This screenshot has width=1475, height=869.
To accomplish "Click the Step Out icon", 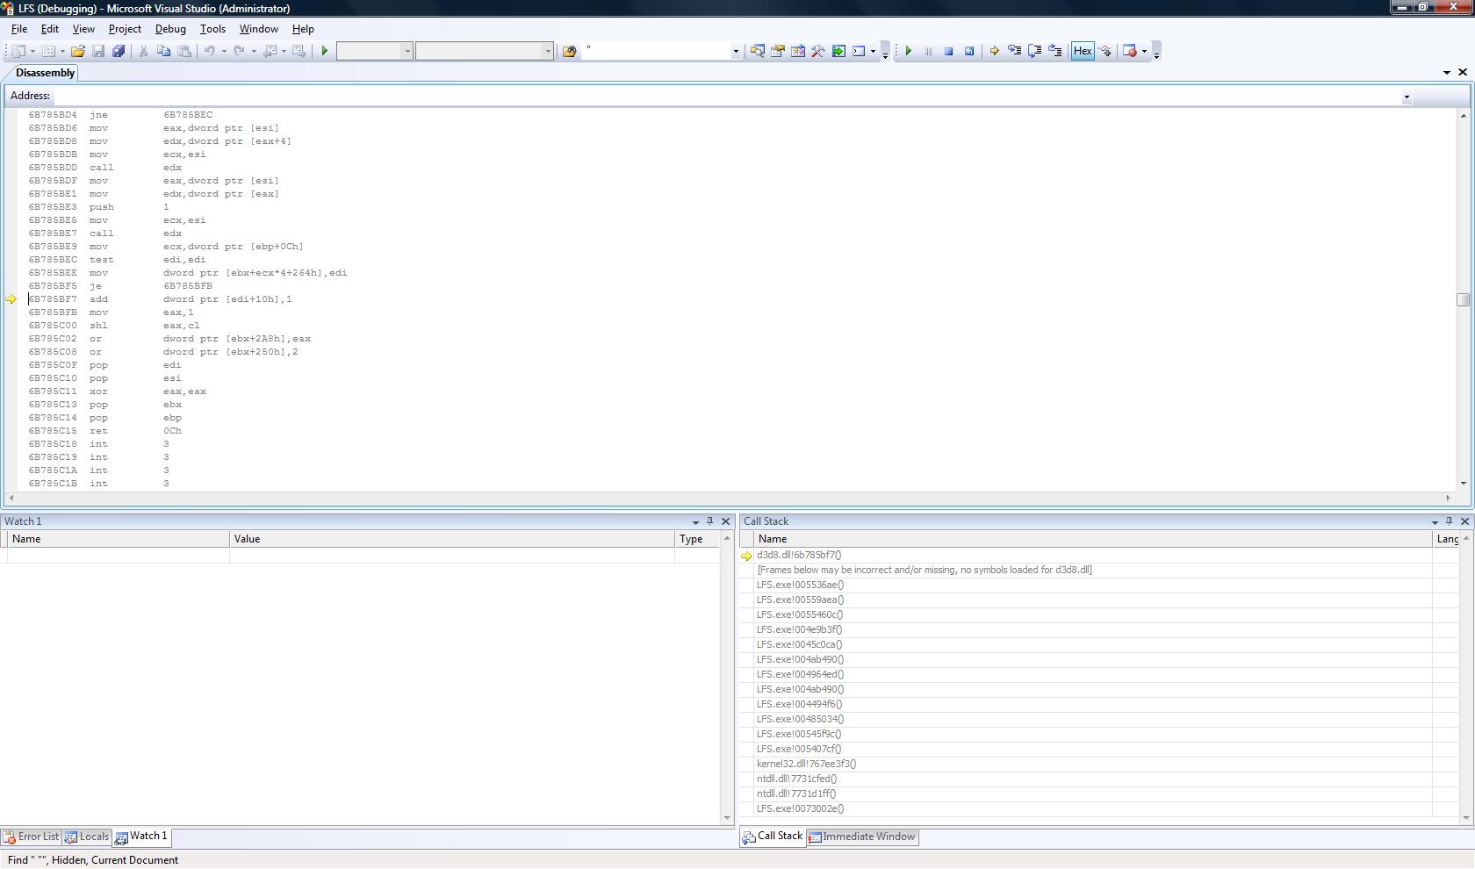I will pos(1055,51).
